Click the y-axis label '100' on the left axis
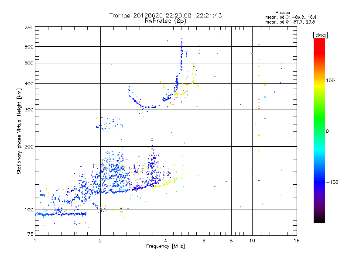349x262 pixels. (29, 210)
